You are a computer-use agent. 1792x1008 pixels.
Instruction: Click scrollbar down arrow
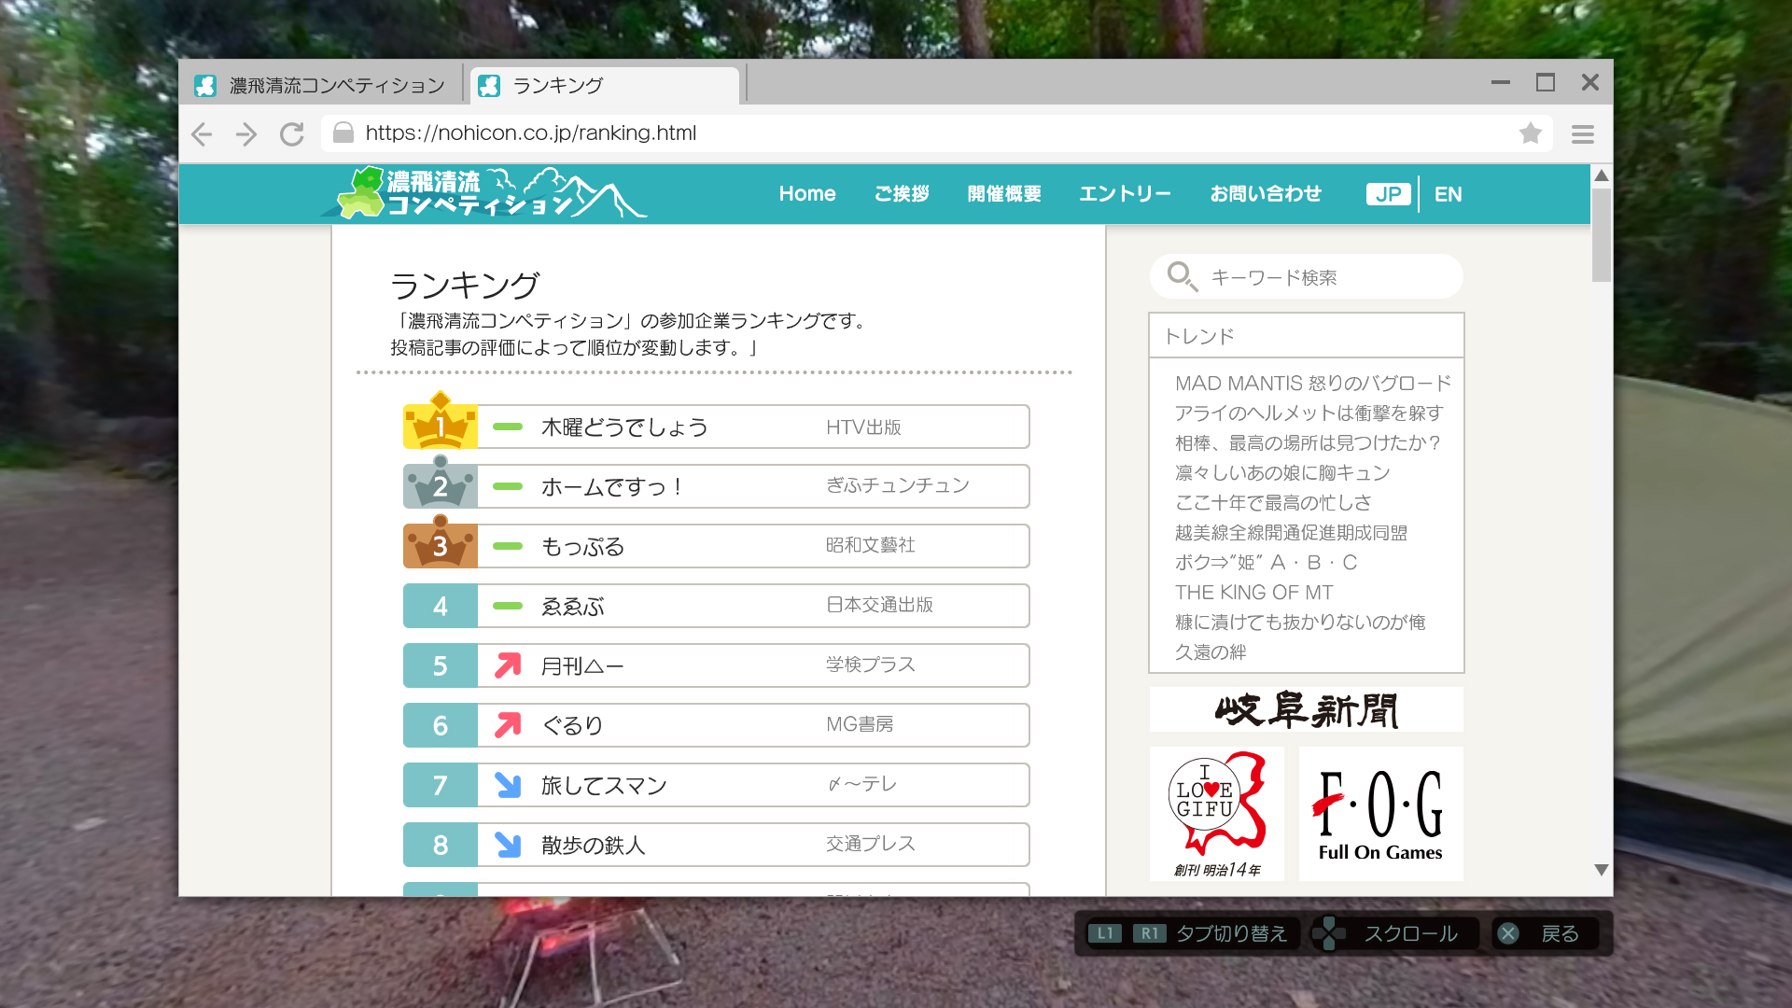(x=1602, y=869)
